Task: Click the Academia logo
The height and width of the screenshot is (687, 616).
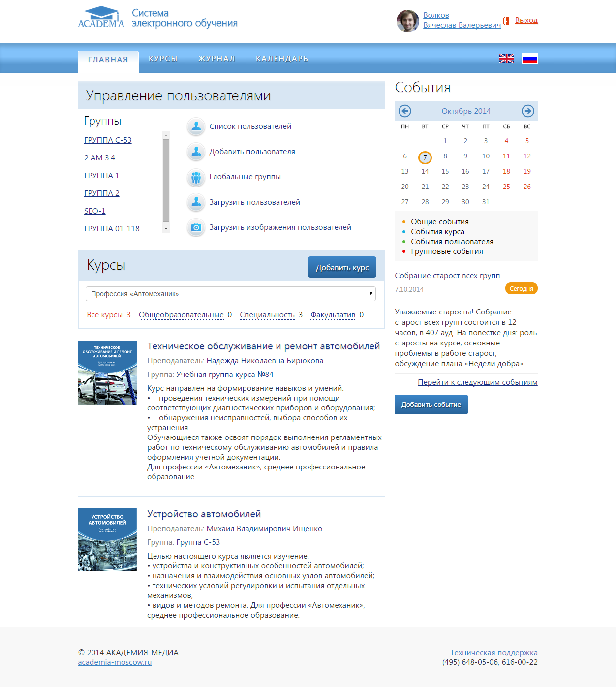Action: [101, 18]
